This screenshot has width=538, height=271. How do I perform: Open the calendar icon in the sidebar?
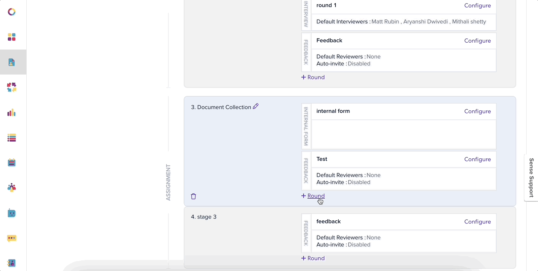(x=11, y=163)
